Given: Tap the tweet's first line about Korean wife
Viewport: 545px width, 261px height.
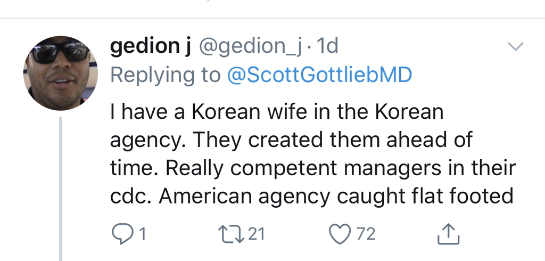Looking at the screenshot, I should click(x=277, y=113).
